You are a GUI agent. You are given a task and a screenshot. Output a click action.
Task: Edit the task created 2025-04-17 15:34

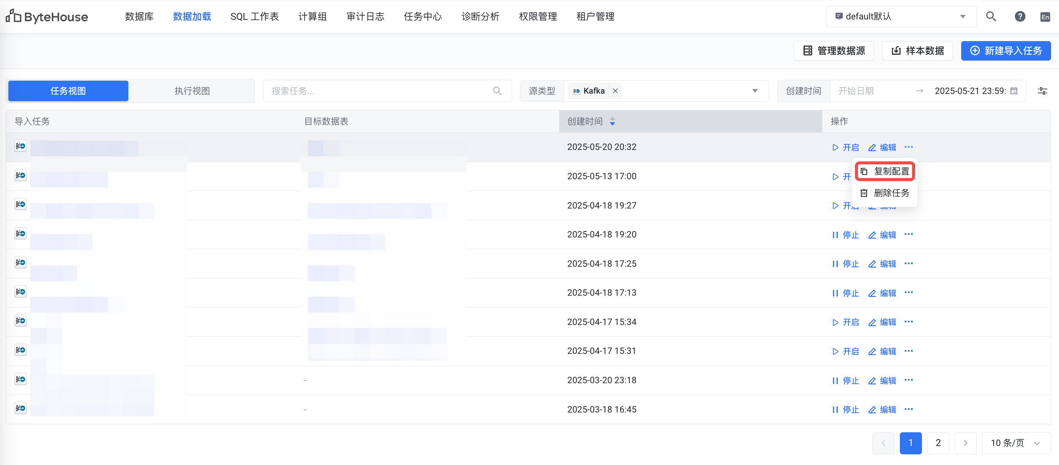click(x=882, y=322)
